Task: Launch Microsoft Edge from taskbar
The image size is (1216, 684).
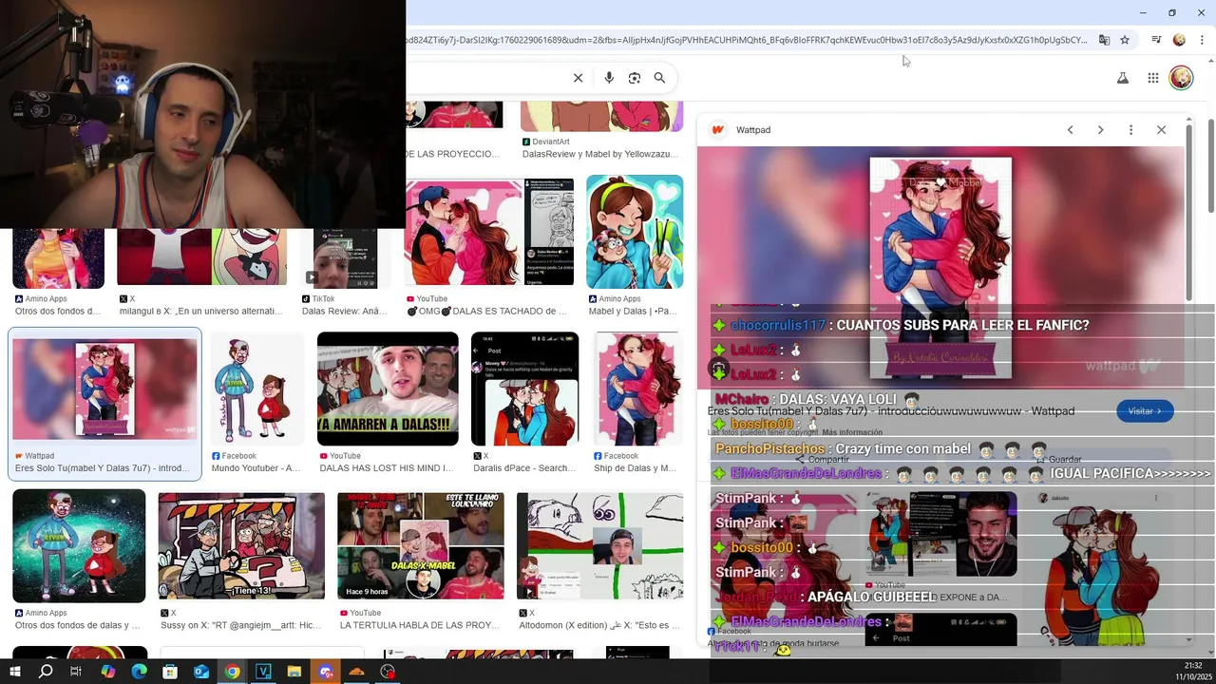Action: [139, 672]
